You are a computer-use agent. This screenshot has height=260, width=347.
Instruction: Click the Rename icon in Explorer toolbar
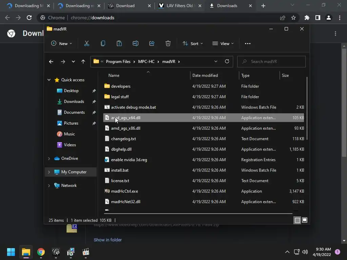coord(136,44)
